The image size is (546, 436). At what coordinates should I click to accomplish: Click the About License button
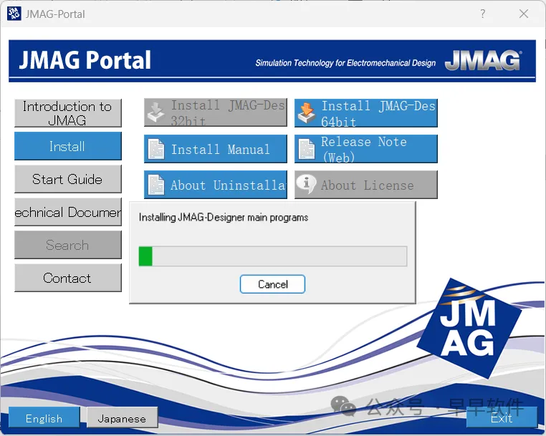(x=366, y=185)
